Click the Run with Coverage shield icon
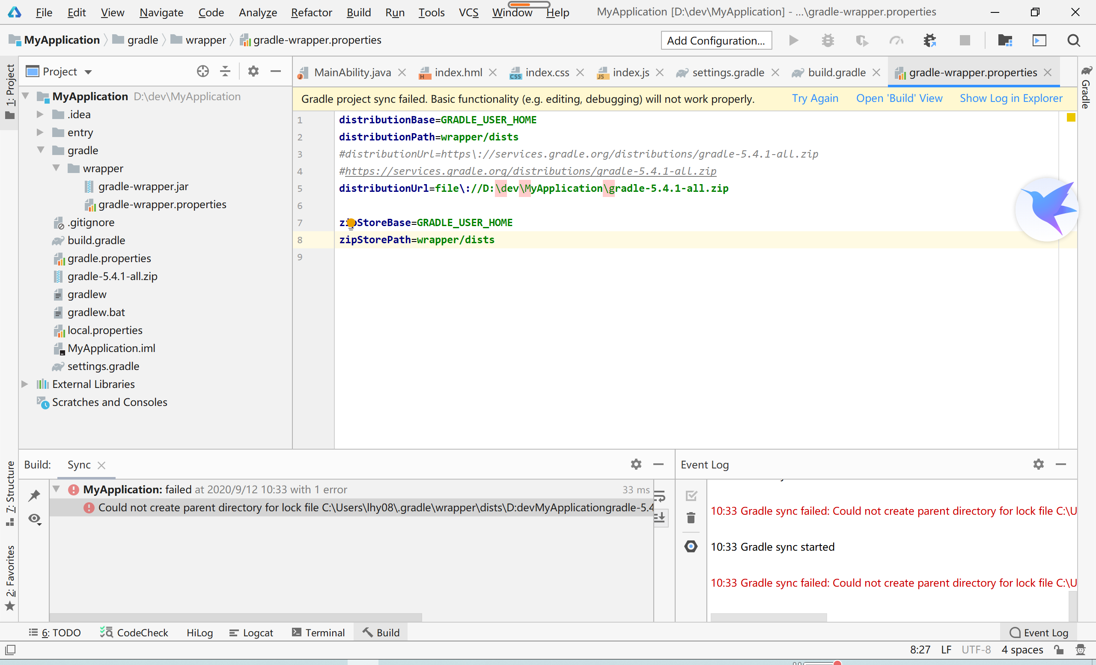 (x=861, y=41)
